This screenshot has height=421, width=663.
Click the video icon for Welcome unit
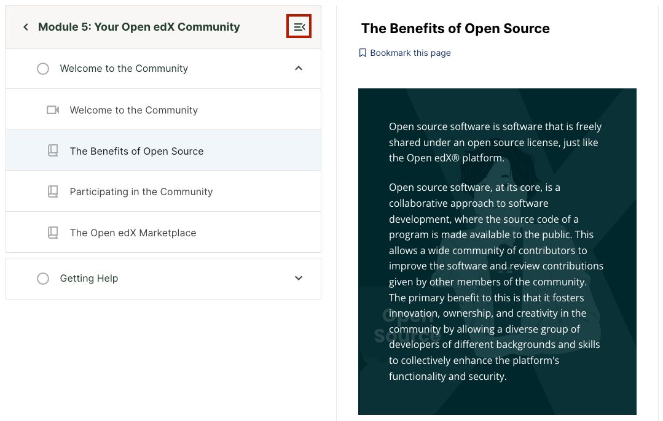pyautogui.click(x=53, y=110)
